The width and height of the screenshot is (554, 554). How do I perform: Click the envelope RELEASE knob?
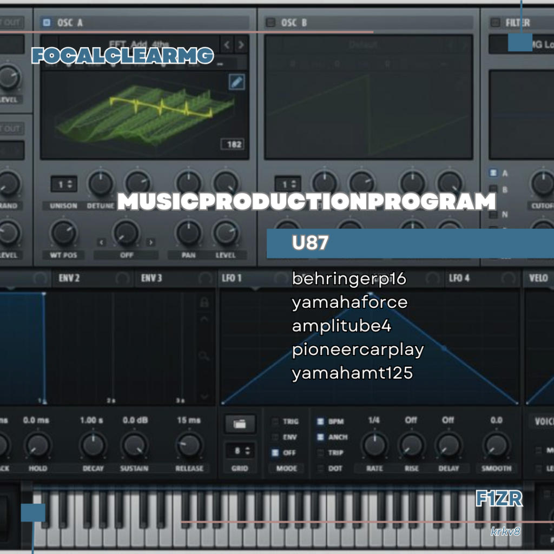click(x=189, y=445)
